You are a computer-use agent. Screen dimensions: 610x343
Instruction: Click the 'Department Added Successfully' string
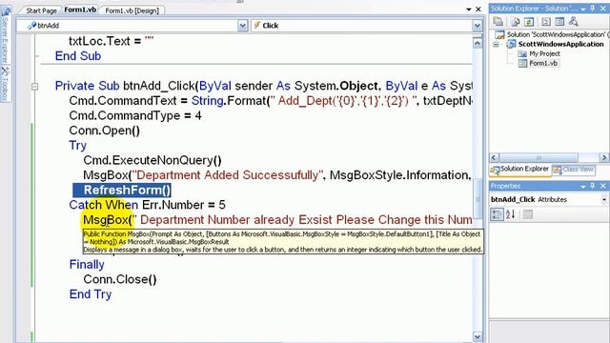click(x=229, y=175)
